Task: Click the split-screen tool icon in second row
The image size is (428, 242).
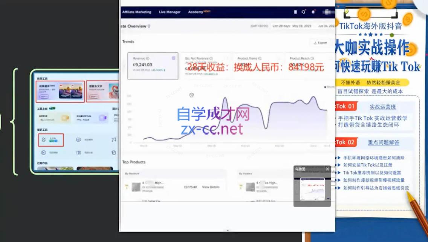Action: [79, 152]
